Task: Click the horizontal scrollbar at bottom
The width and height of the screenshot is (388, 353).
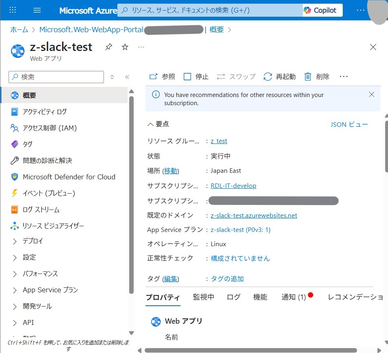Action: pos(251,350)
